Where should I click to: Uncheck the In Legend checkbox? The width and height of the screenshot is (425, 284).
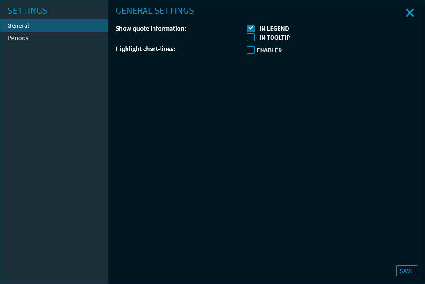click(x=251, y=28)
